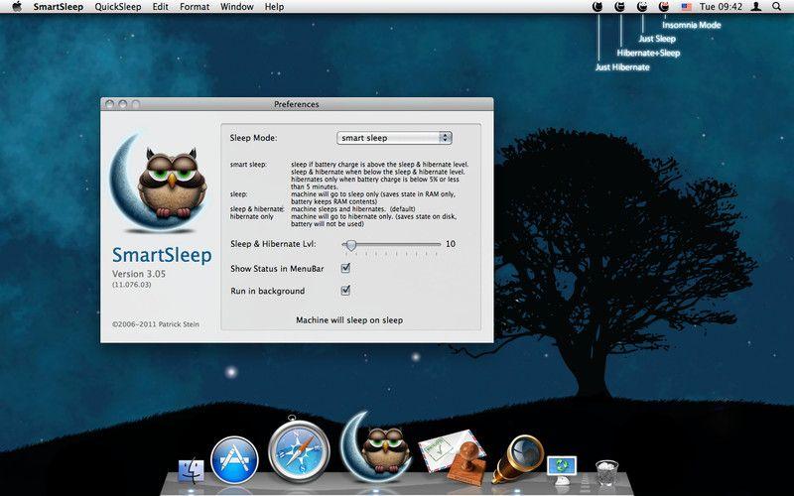Click the monitor with recycle arrows Dock icon
This screenshot has width=794, height=496.
[x=562, y=469]
